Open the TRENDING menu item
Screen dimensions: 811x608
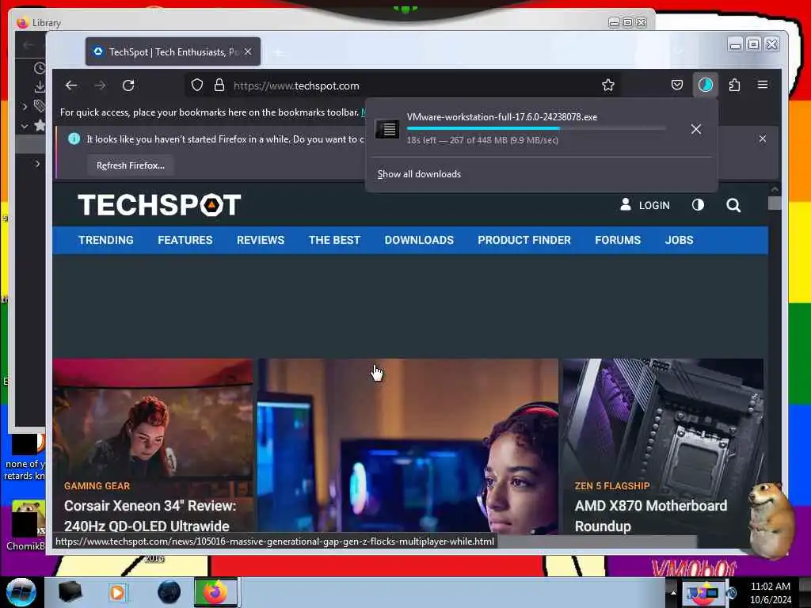[x=106, y=241]
